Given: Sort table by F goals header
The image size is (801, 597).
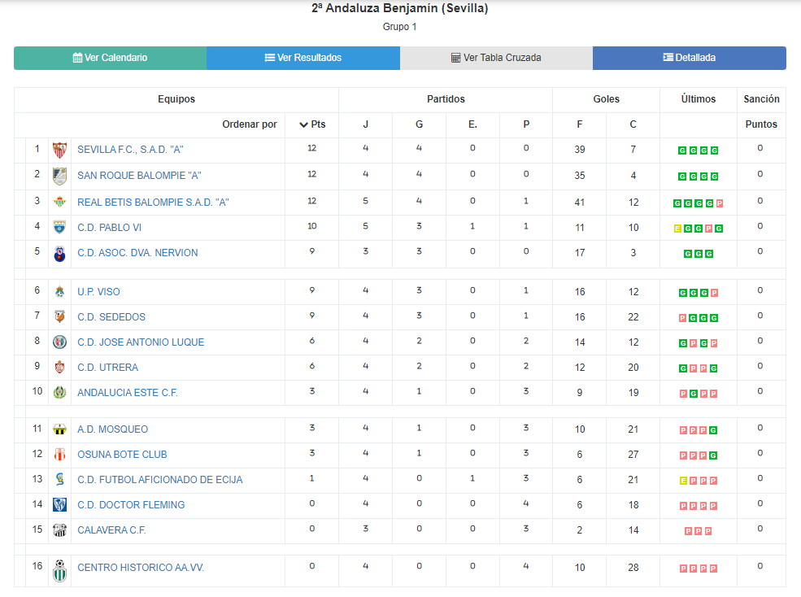Looking at the screenshot, I should tap(579, 124).
